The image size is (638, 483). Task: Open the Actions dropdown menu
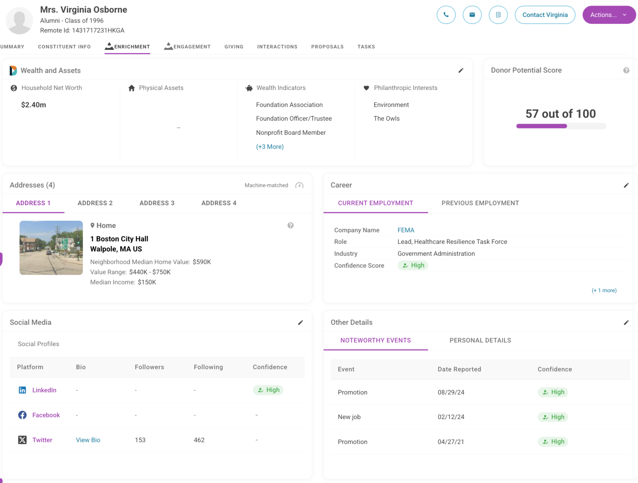coord(609,15)
